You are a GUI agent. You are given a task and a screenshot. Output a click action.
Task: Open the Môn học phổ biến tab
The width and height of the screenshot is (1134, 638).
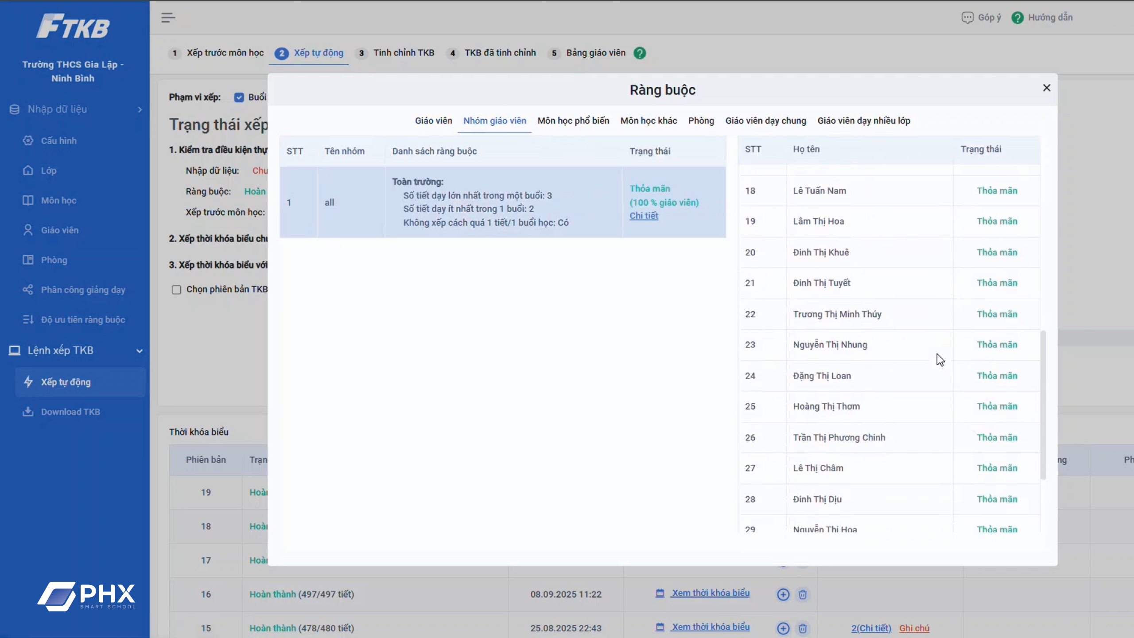click(x=573, y=121)
